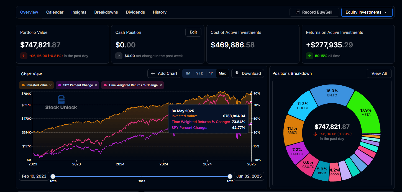Click the purple SPY Percent Change legend dot
Screen dimensions: 402x192
pos(60,85)
